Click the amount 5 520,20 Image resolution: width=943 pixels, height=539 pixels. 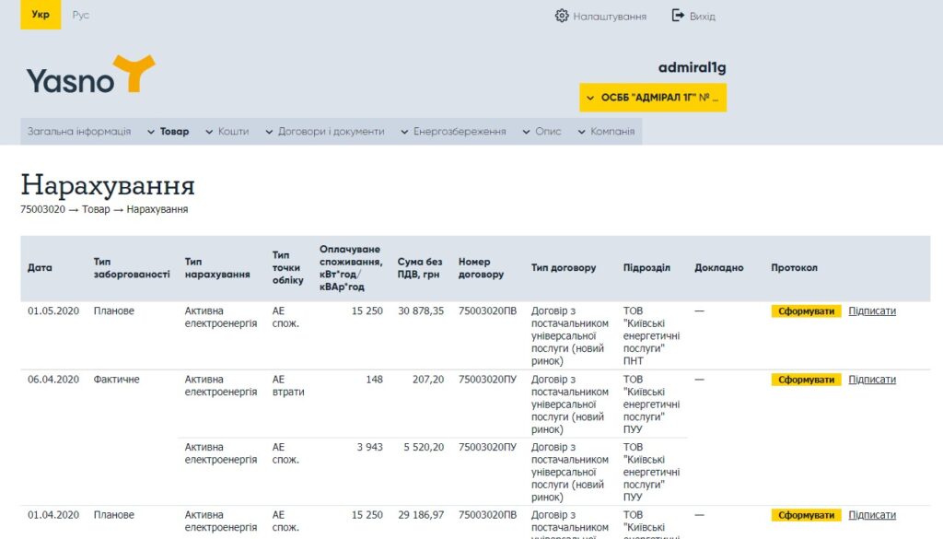pos(424,447)
